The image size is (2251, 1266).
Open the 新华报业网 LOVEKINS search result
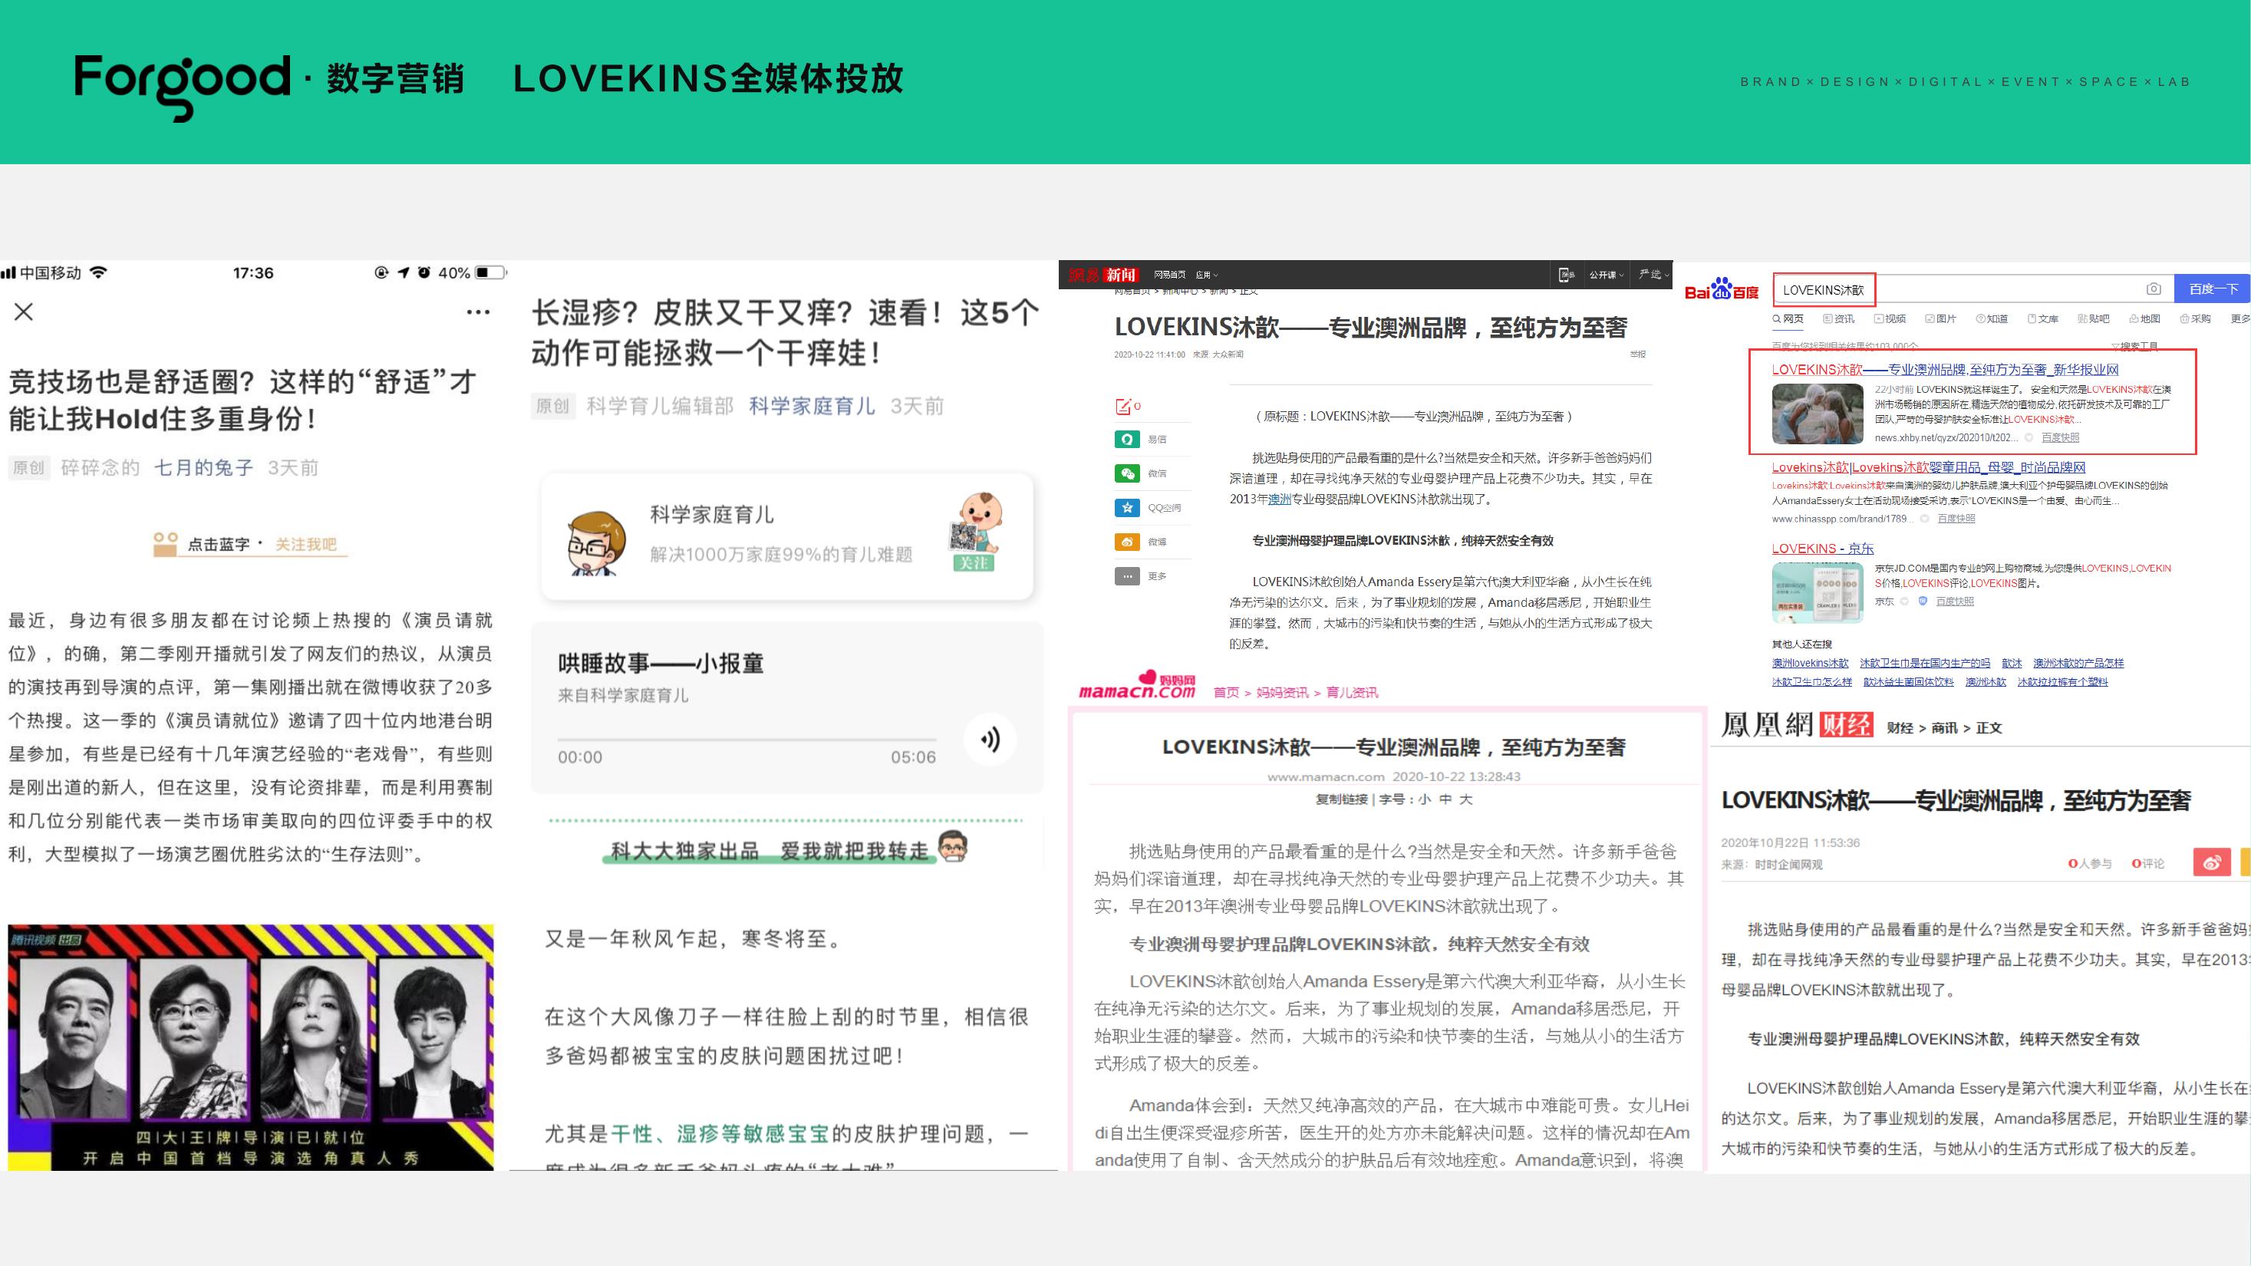[x=1945, y=370]
